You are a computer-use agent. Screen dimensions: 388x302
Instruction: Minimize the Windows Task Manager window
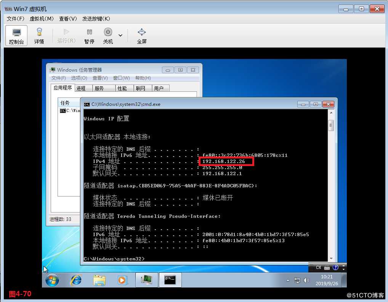tap(168, 70)
